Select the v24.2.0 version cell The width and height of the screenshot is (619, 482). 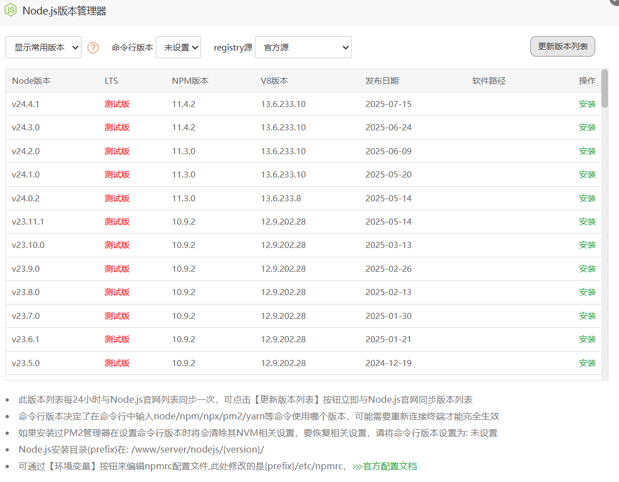pyautogui.click(x=25, y=151)
